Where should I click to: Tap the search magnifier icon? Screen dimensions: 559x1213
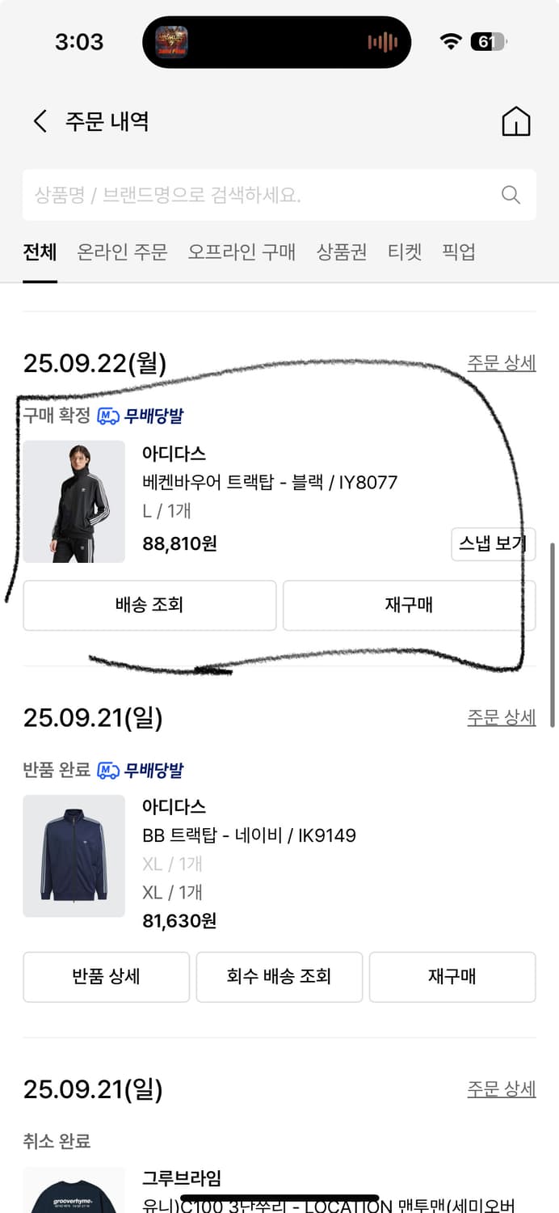pos(510,194)
